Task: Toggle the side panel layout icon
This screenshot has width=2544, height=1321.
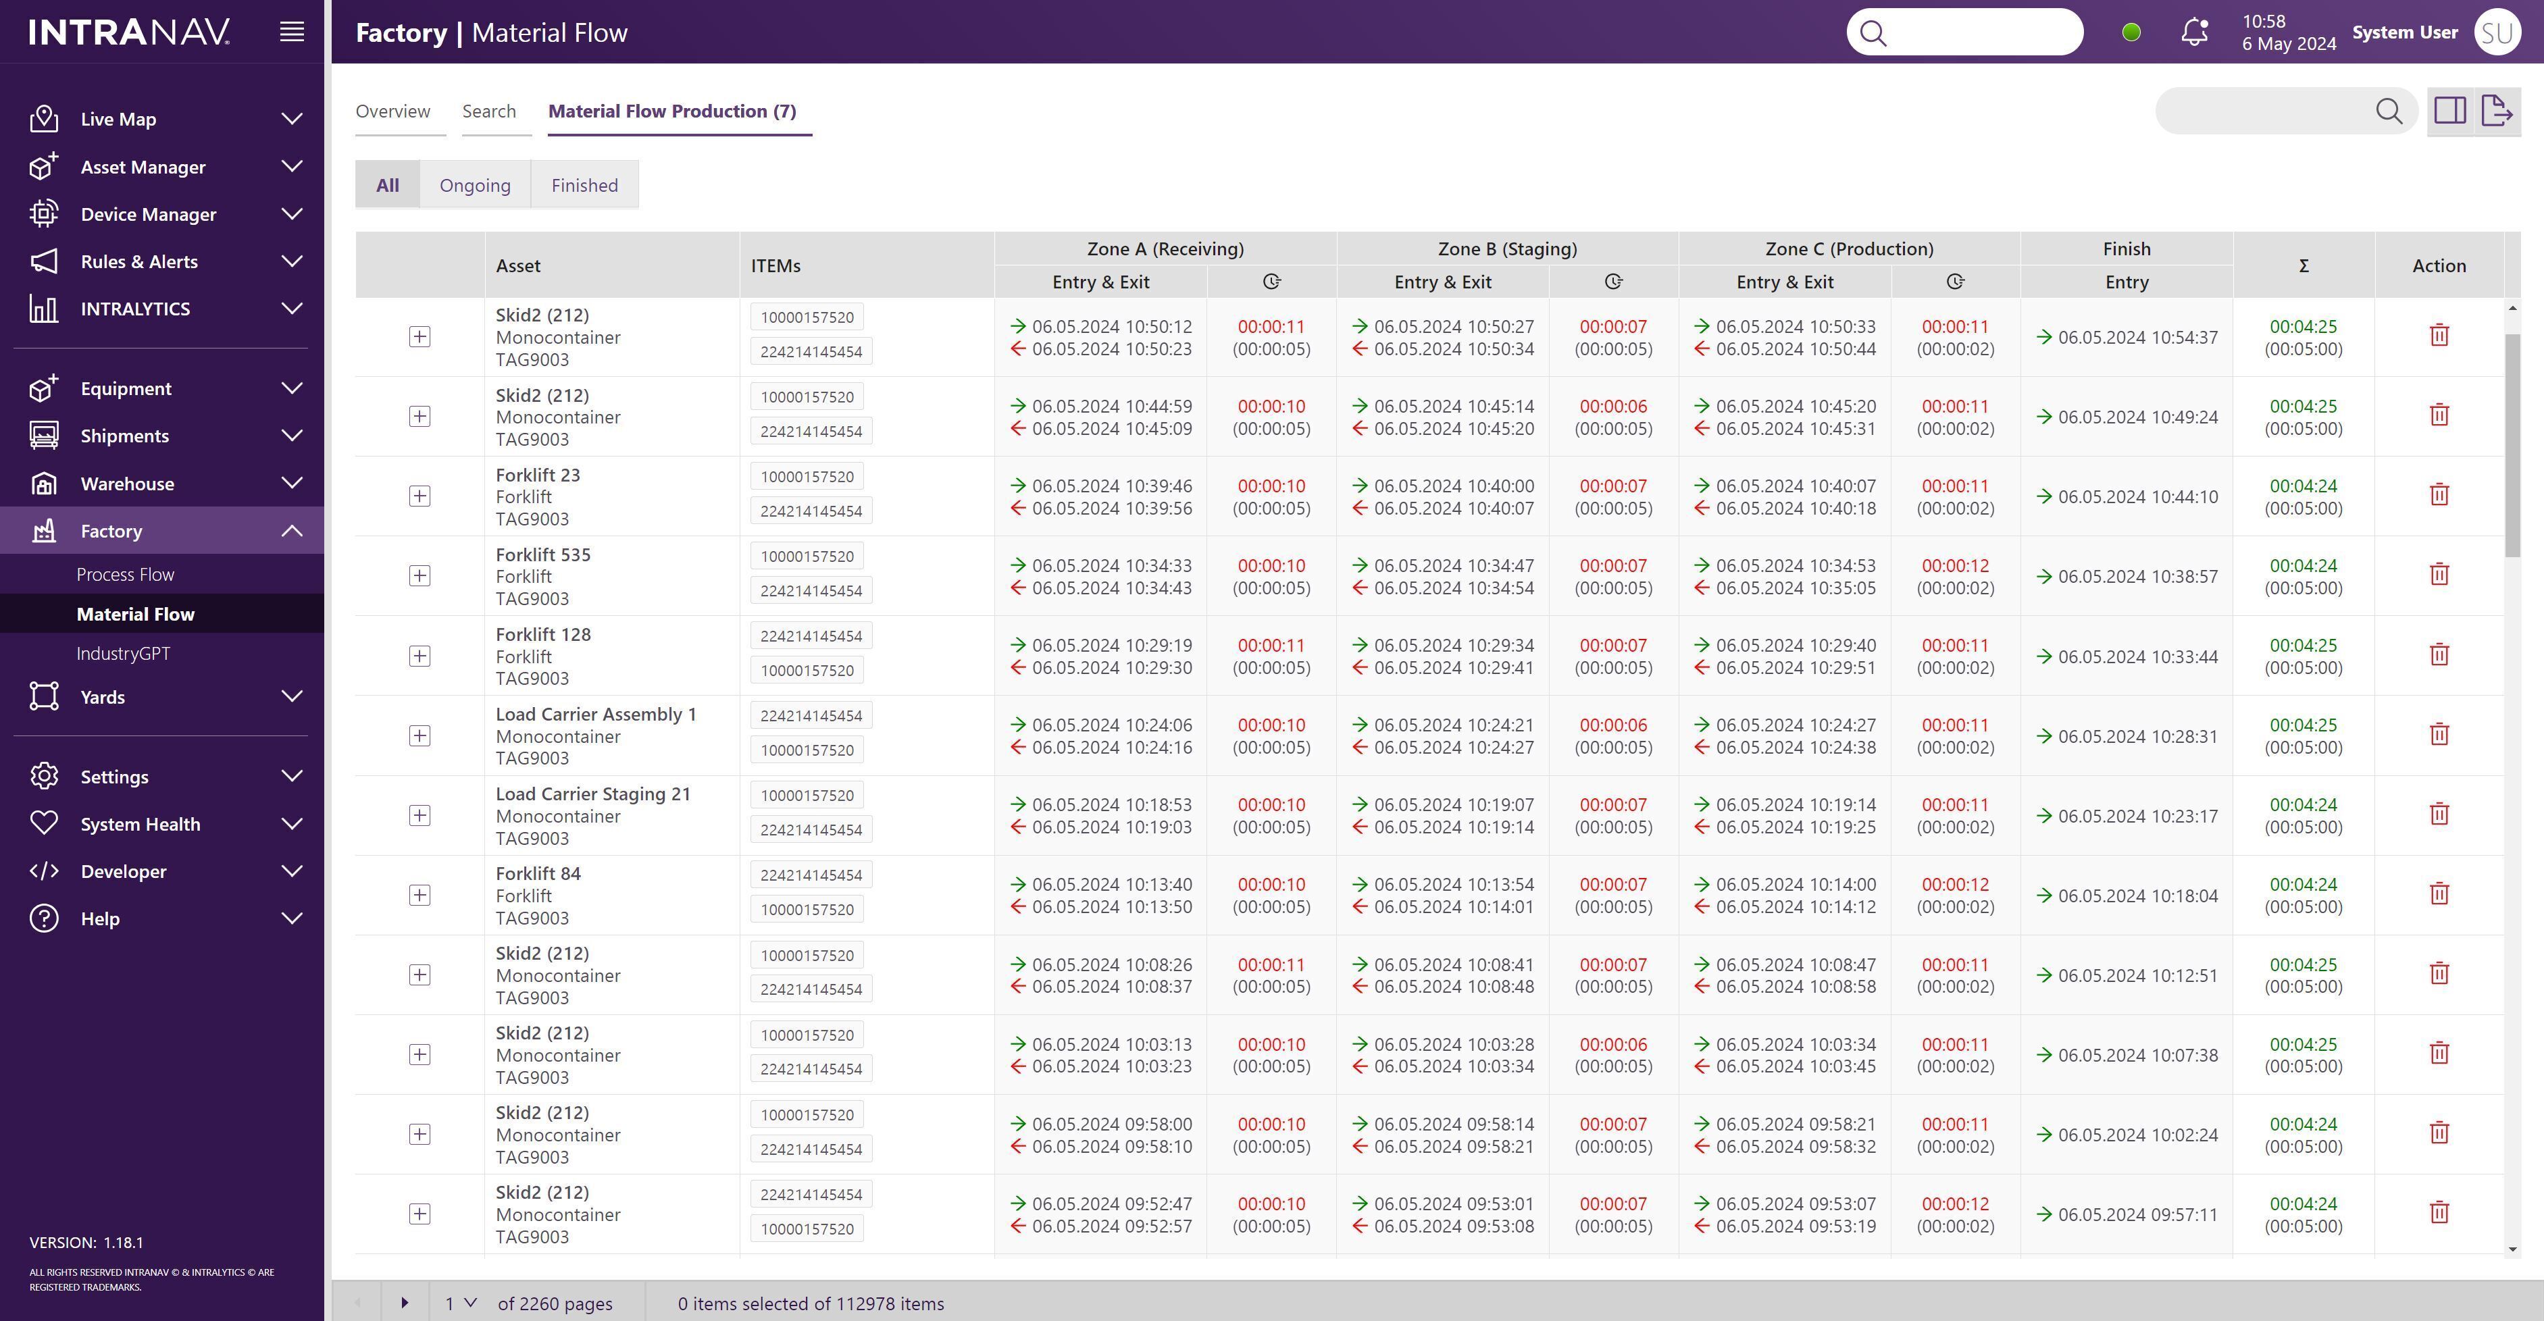Action: tap(2450, 111)
